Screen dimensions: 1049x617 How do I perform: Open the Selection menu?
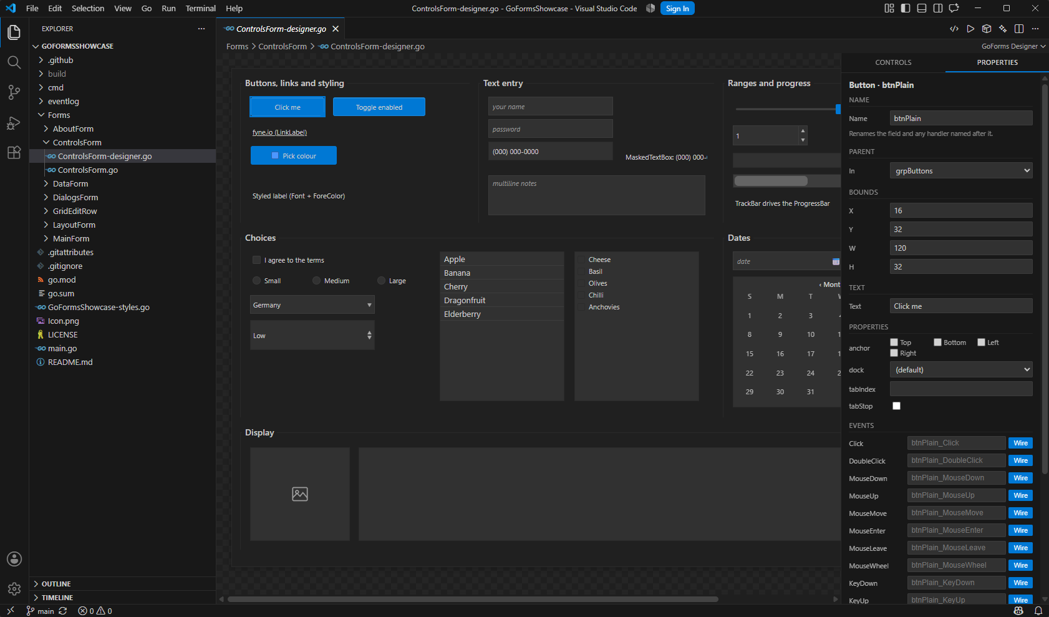point(88,8)
